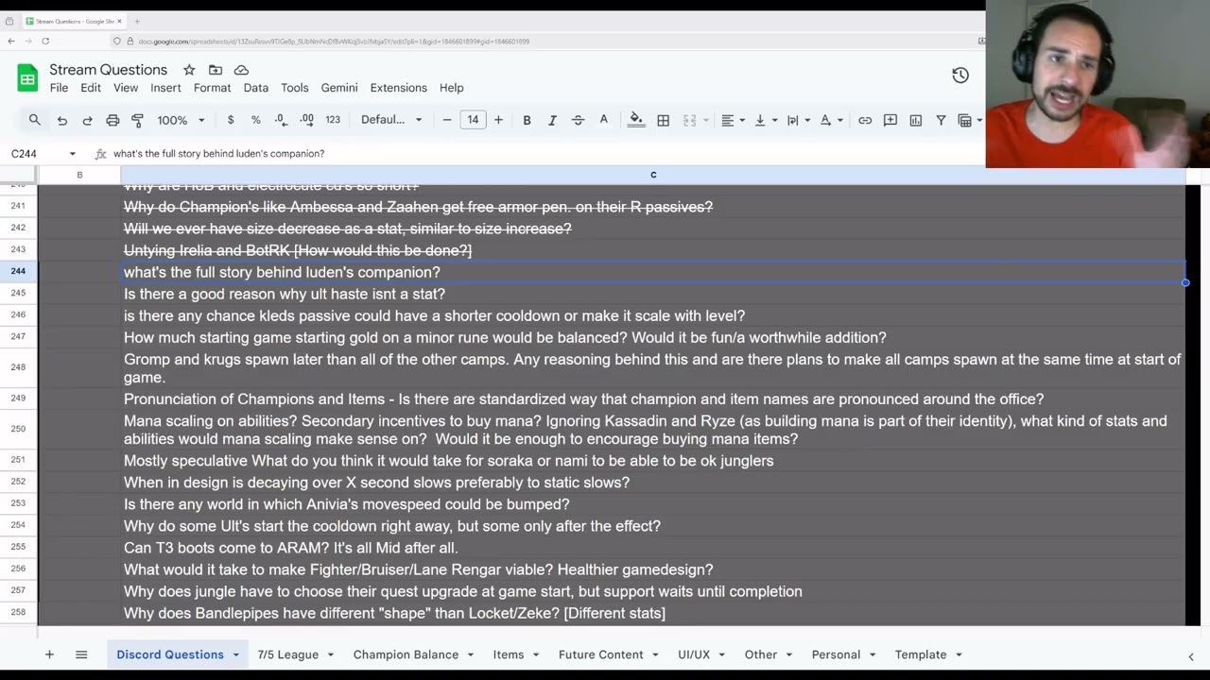Switch to the Items sheet
The image size is (1210, 680).
coord(509,654)
